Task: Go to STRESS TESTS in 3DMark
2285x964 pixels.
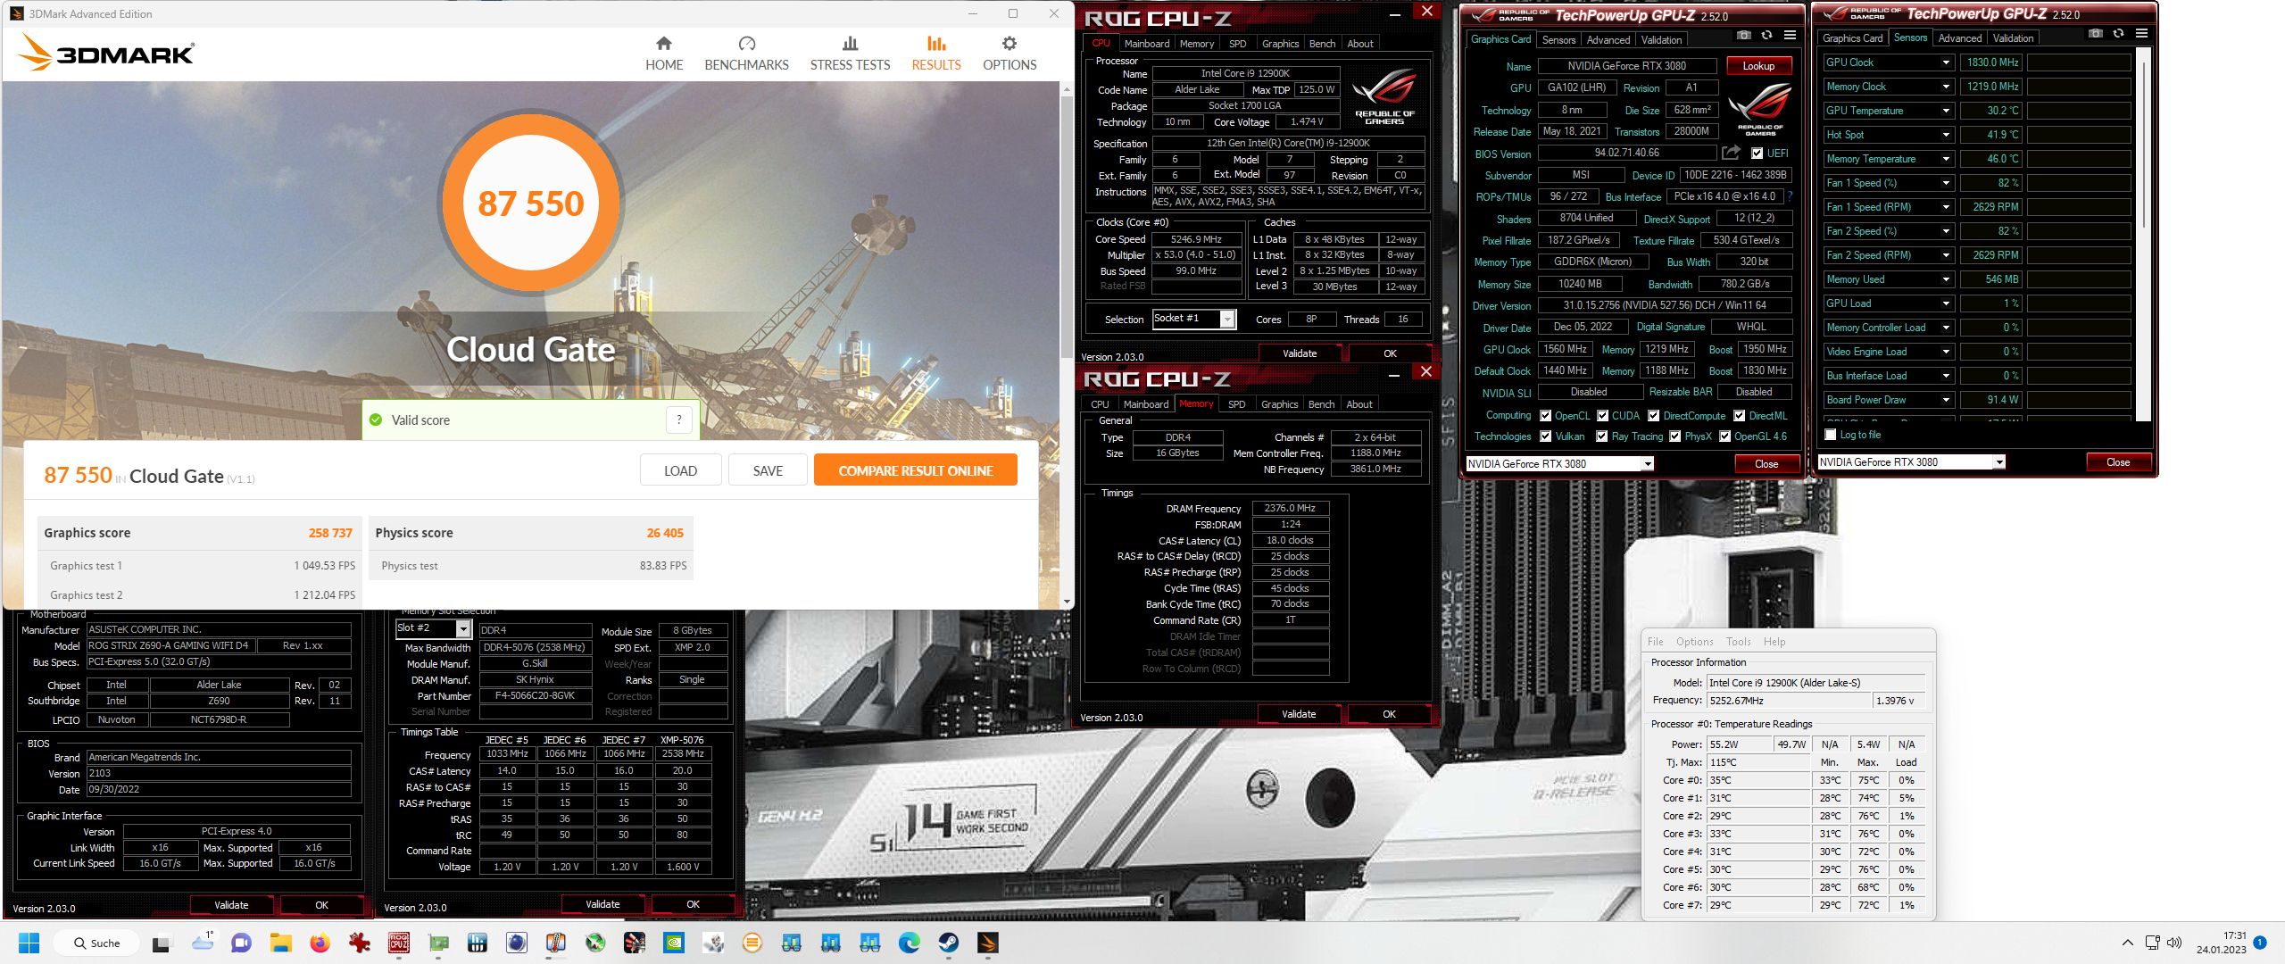Action: [850, 54]
